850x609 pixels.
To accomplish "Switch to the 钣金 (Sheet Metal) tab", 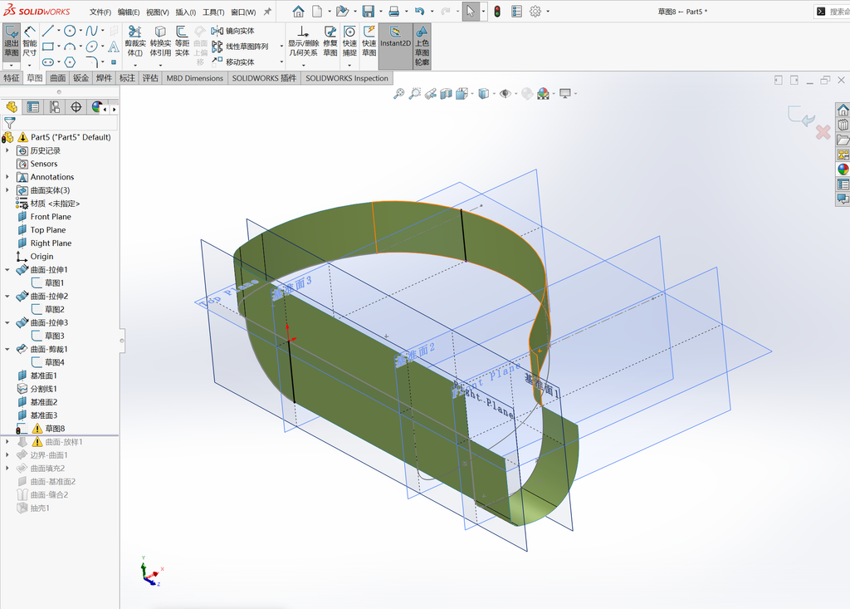I will point(81,78).
